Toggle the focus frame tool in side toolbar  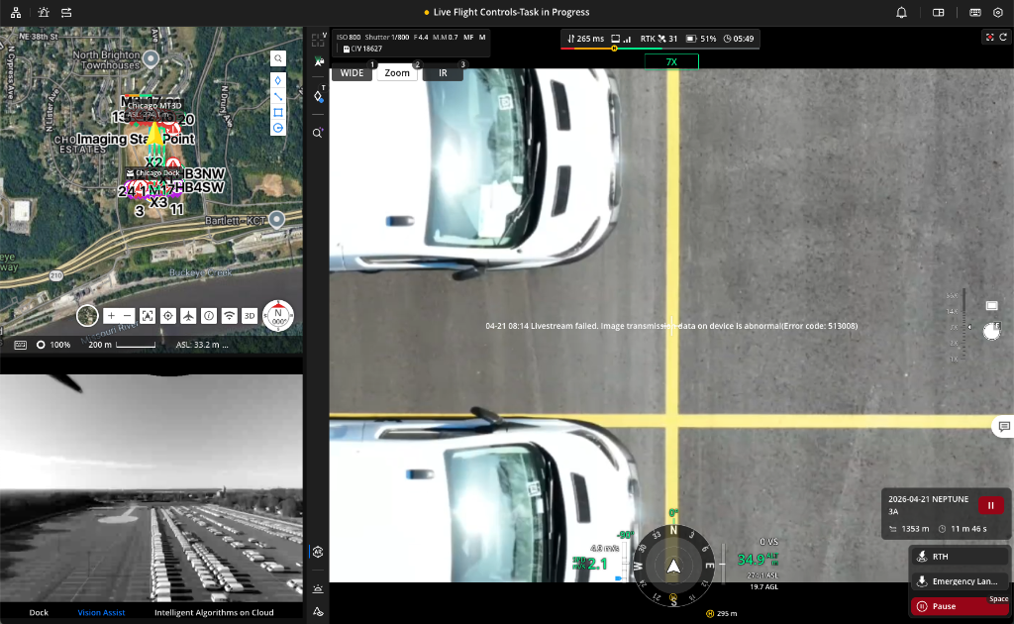[x=318, y=40]
